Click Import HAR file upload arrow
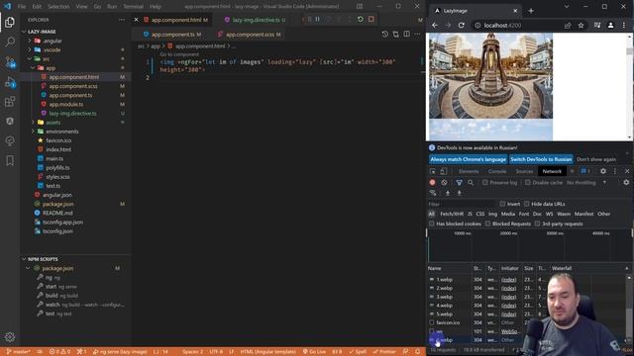Screen dimensions: 634x356 click(x=448, y=193)
